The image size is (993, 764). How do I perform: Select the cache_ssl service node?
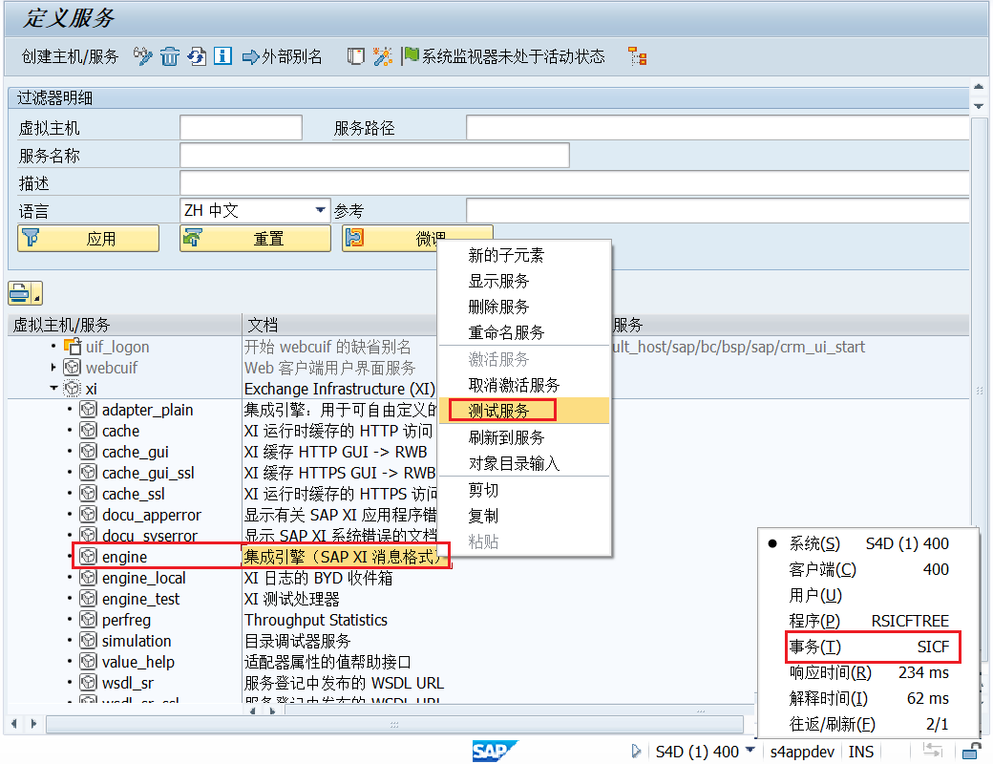pyautogui.click(x=133, y=494)
